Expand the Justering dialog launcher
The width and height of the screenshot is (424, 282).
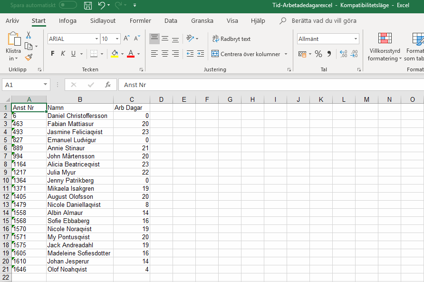(x=289, y=70)
